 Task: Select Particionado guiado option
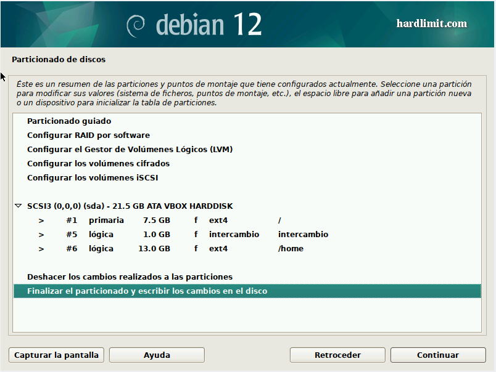(69, 121)
